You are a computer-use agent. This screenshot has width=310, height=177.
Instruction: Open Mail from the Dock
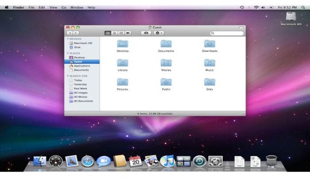click(x=72, y=161)
